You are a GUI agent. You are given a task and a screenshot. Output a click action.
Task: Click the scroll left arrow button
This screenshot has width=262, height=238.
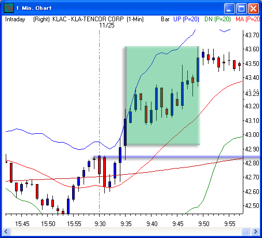pyautogui.click(x=6, y=231)
